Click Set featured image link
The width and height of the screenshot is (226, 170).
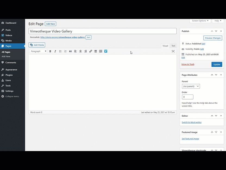(190, 139)
